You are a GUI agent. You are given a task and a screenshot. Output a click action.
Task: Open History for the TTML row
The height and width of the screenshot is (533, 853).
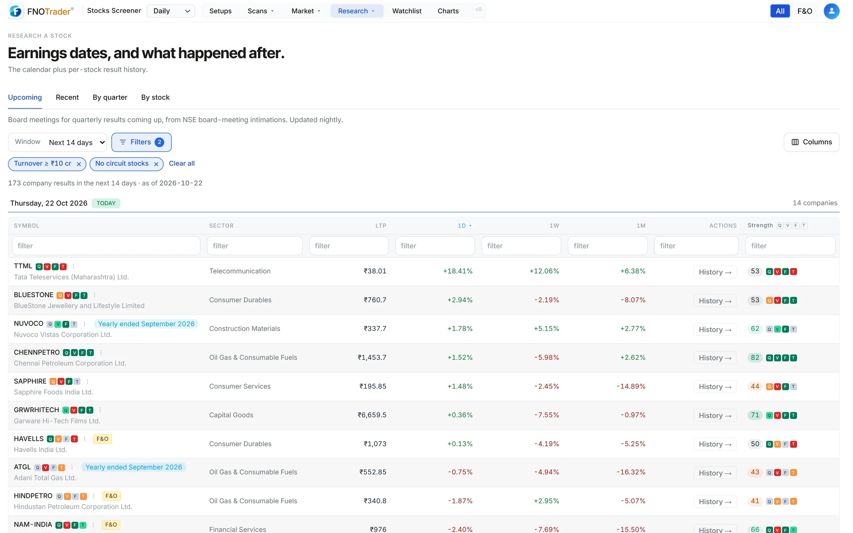[715, 272]
